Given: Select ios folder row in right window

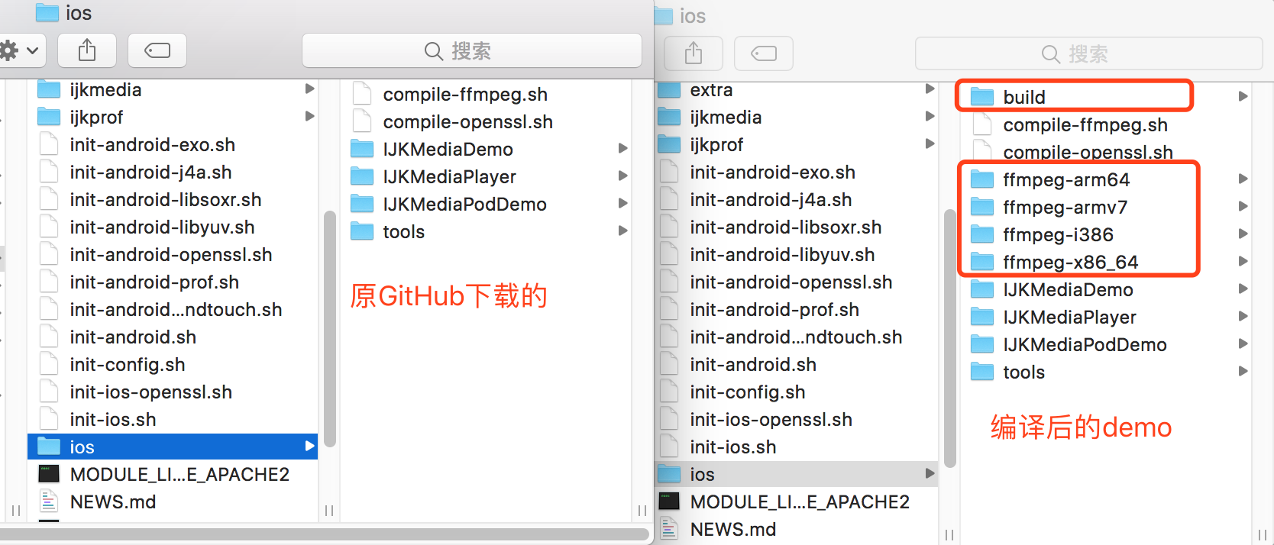Looking at the screenshot, I should pos(797,475).
